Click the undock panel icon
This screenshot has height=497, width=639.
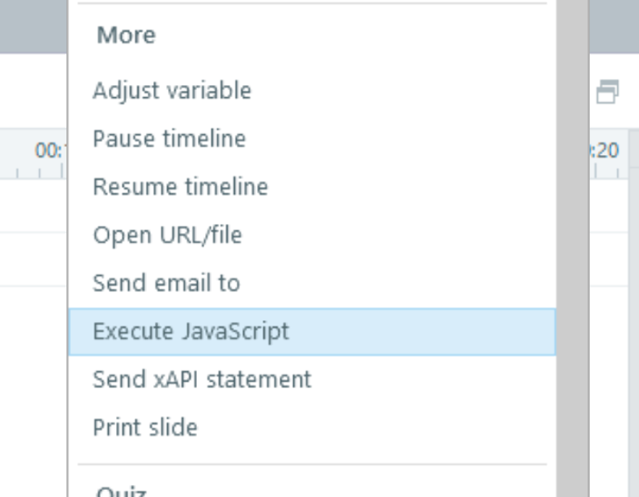point(607,92)
